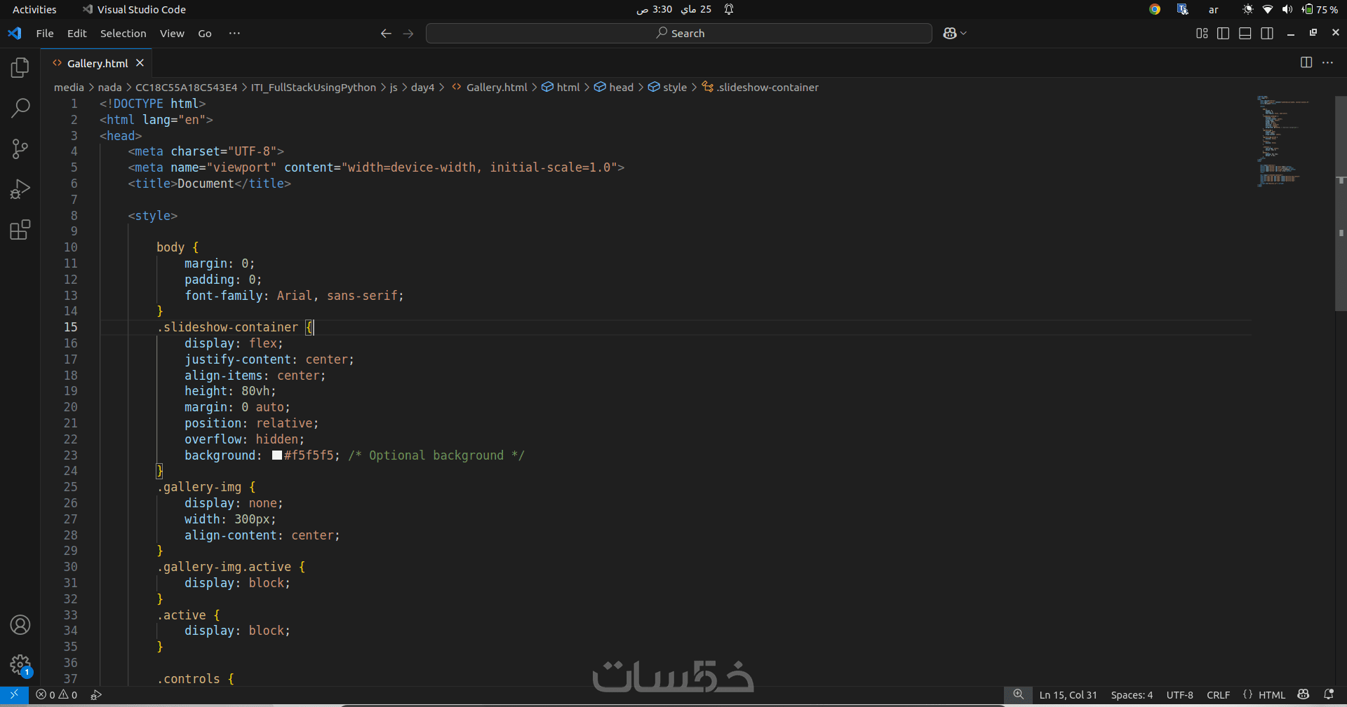Screen dimensions: 1347x707
Task: Click the debug run status bar icon
Action: [96, 694]
